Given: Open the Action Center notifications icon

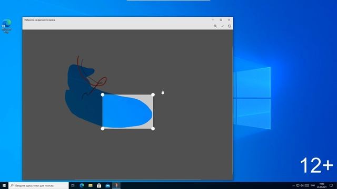Looking at the screenshot, I should [331, 185].
